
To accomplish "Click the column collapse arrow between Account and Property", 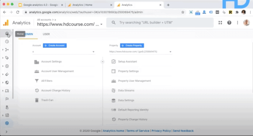I will (102, 62).
